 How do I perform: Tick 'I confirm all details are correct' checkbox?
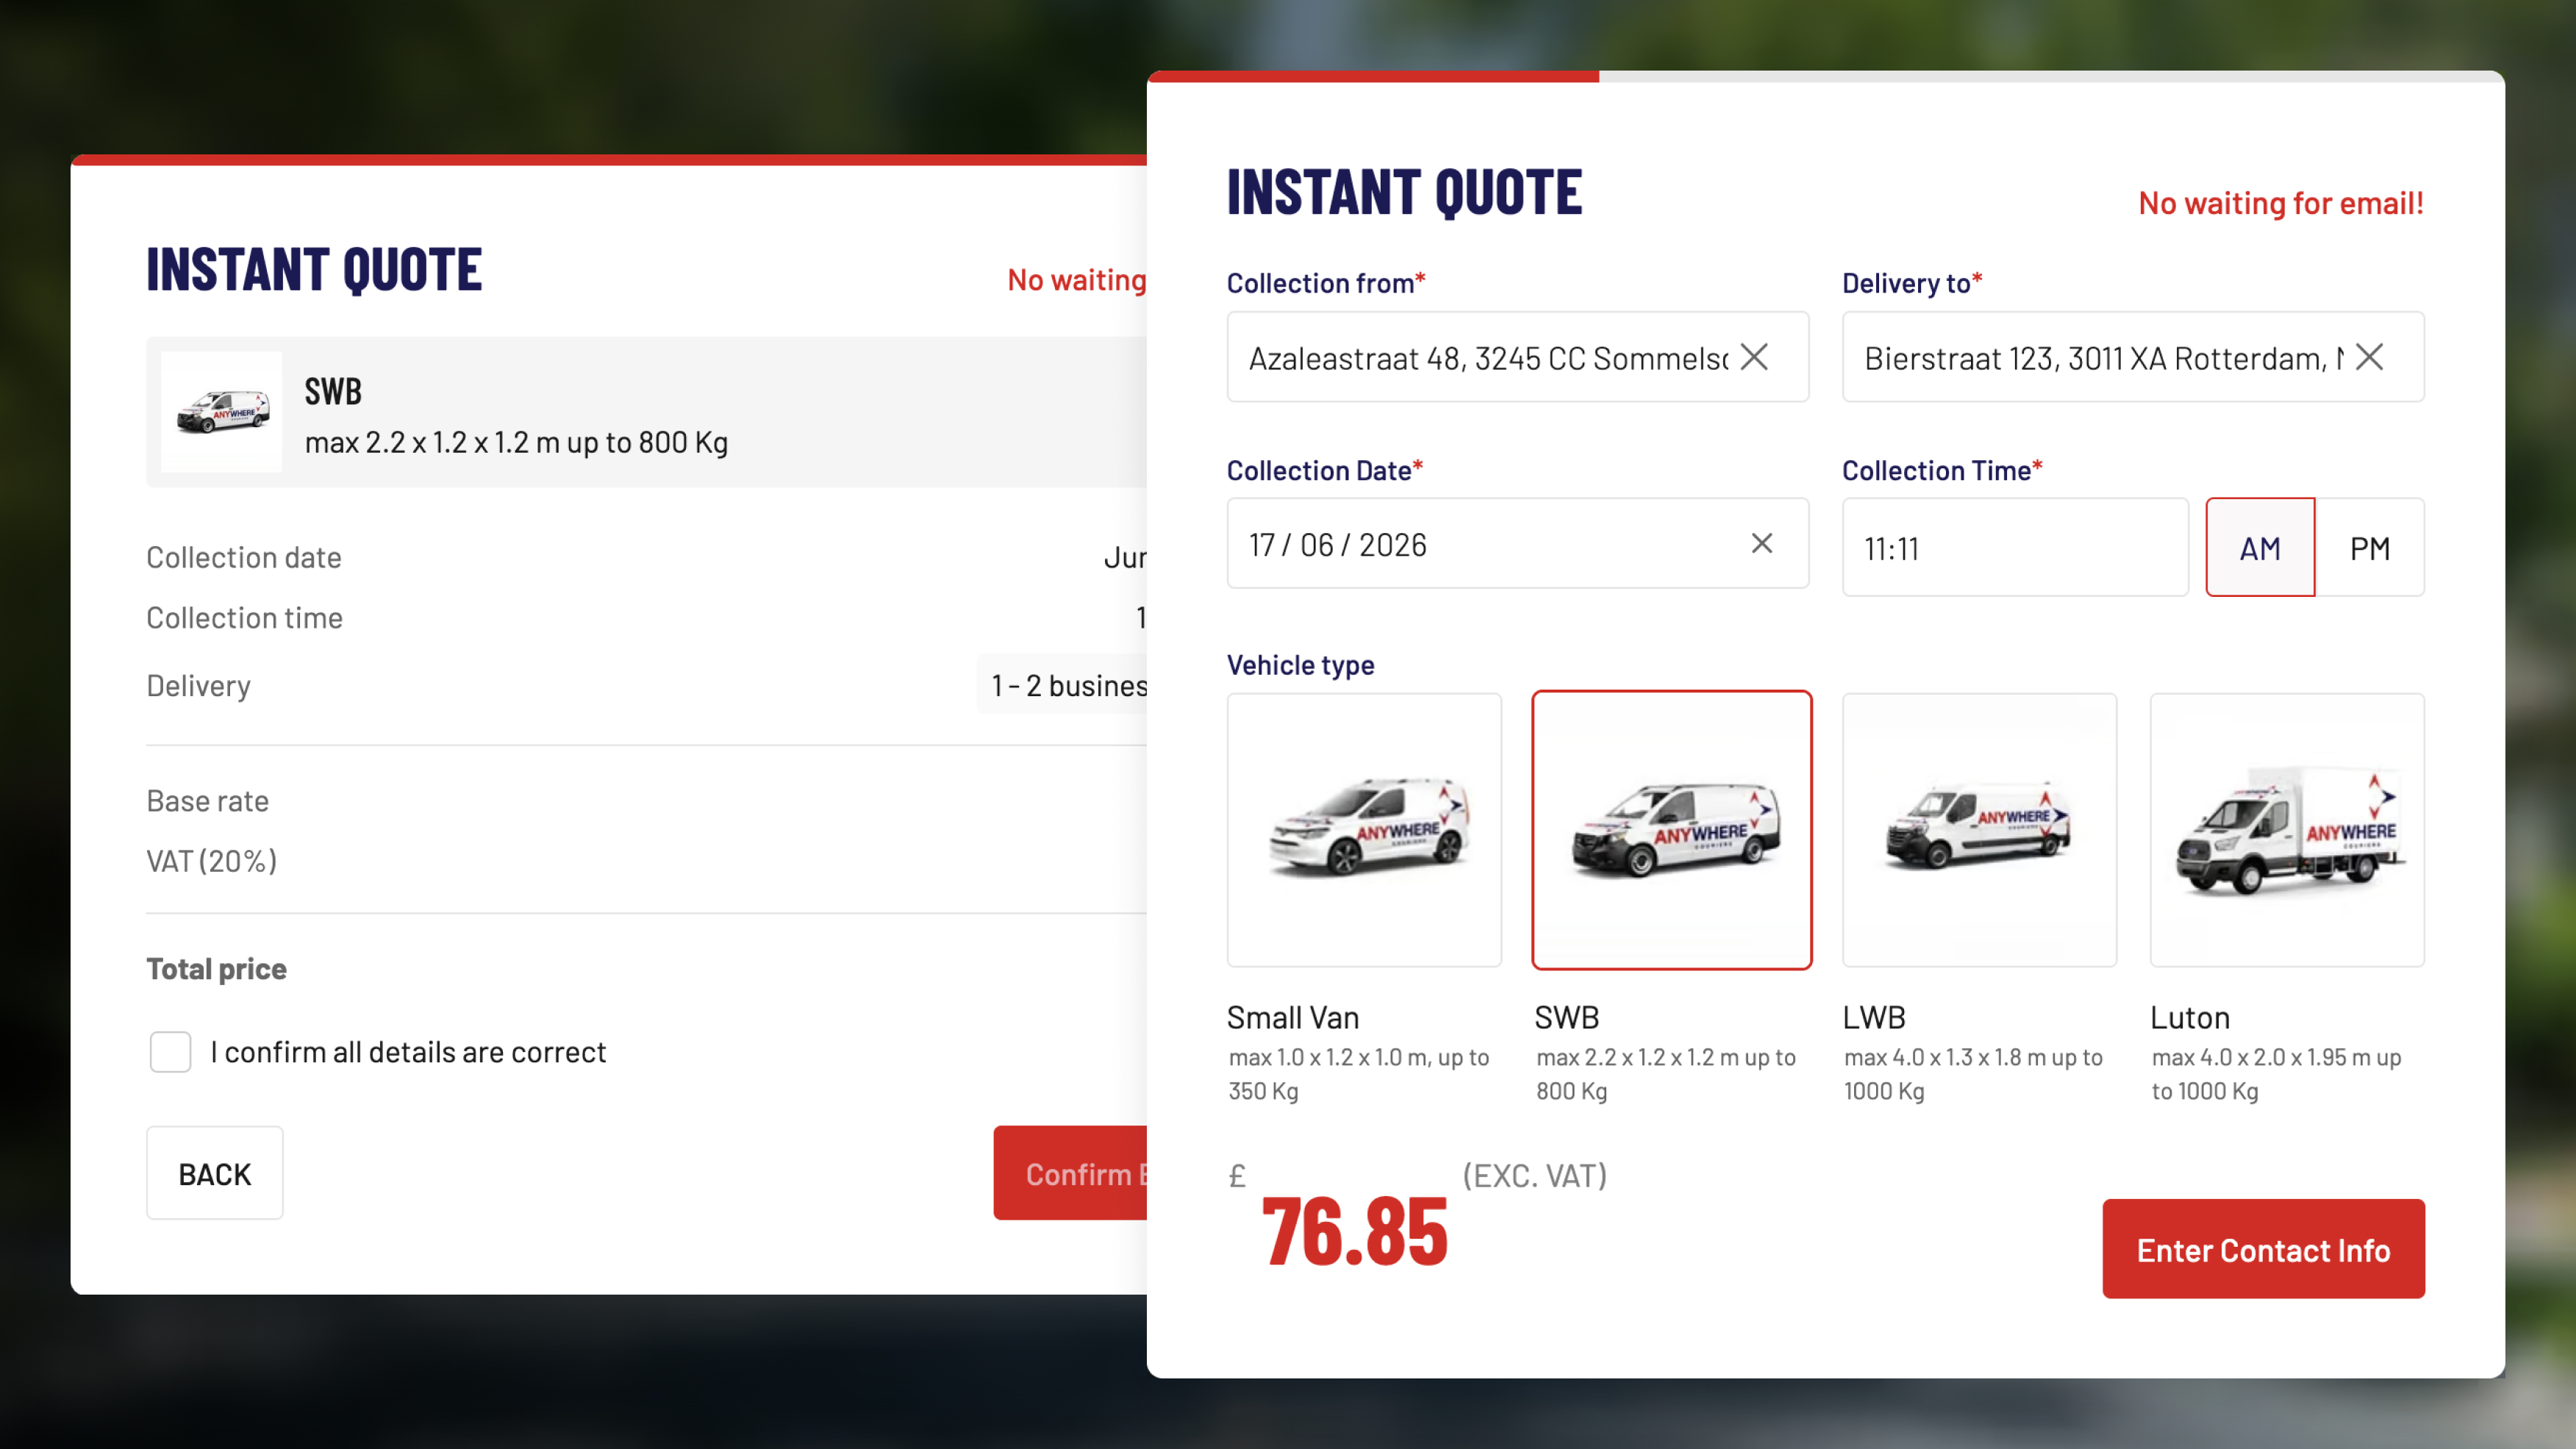coord(170,1052)
